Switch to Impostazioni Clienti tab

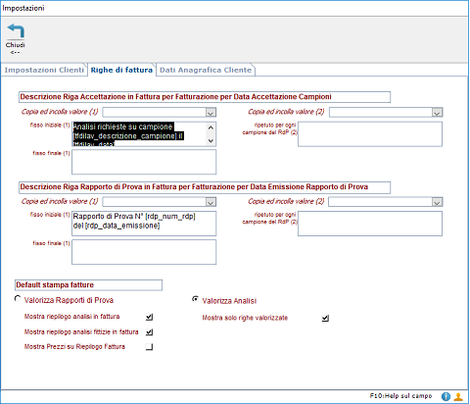point(44,70)
